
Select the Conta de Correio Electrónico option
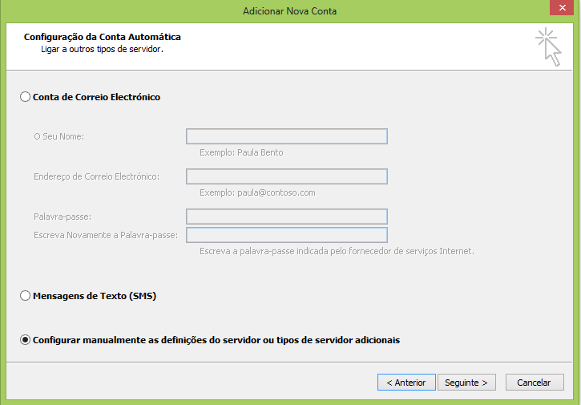[x=25, y=97]
